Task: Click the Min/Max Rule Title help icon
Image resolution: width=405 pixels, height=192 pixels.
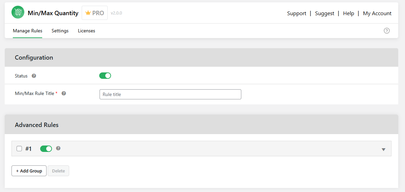Action: click(64, 93)
